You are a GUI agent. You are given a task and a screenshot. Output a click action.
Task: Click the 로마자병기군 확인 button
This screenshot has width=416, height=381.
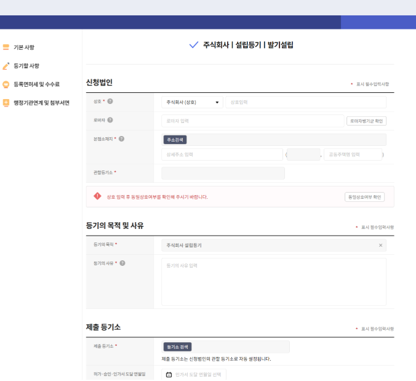pos(366,121)
